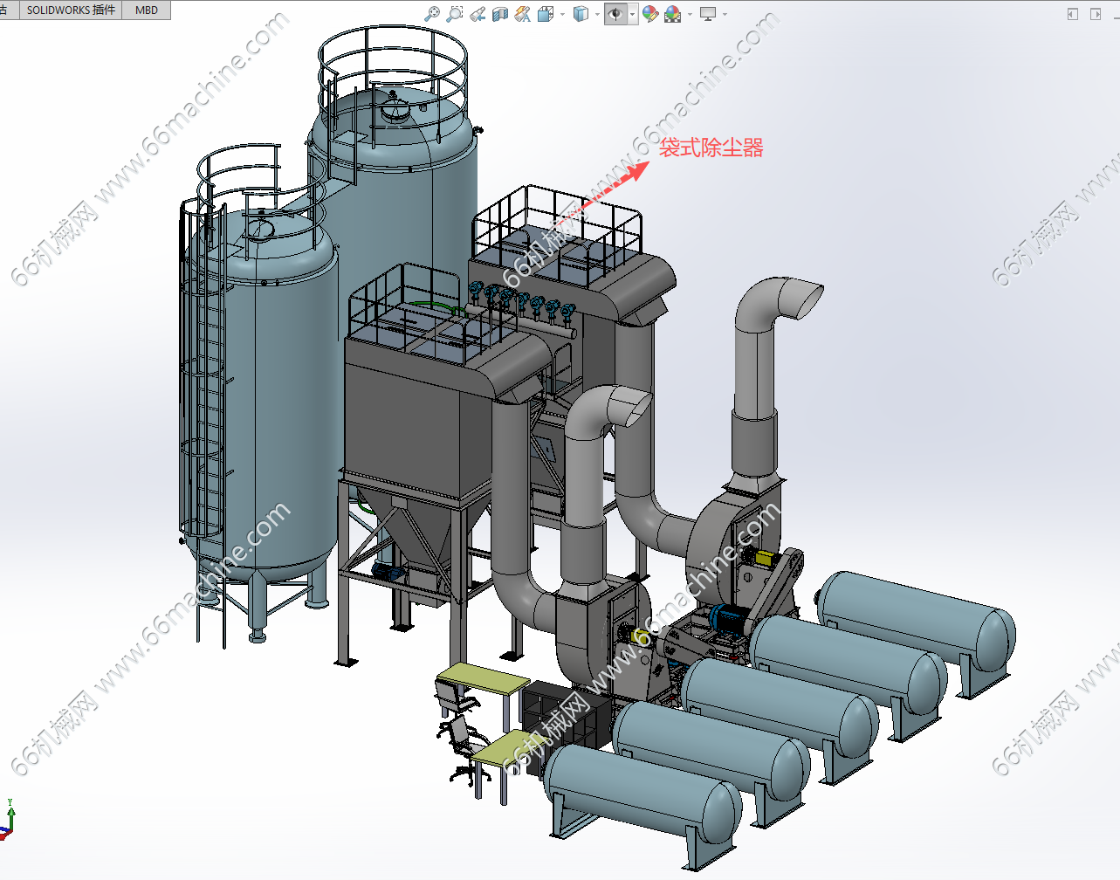Expand the View Orientation dropdown arrow

point(562,14)
